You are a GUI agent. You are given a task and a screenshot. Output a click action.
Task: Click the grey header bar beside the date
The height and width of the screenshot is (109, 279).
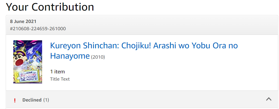156,25
